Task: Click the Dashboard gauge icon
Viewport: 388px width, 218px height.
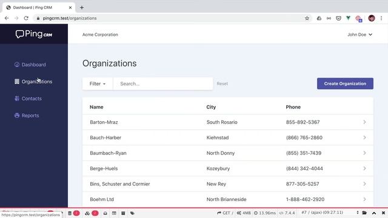Action: 17,65
